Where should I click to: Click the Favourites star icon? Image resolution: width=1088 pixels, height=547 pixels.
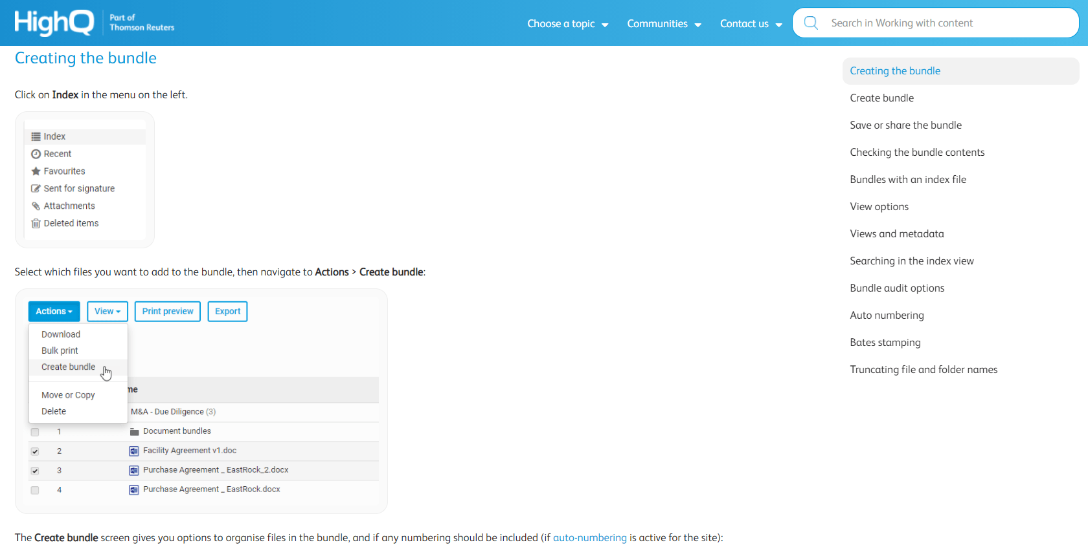36,171
